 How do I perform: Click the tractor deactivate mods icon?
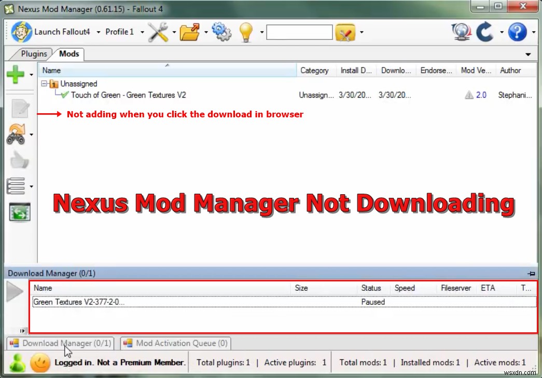[16, 134]
